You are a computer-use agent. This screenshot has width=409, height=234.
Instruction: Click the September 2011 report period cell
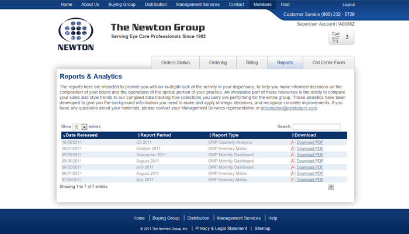point(151,155)
